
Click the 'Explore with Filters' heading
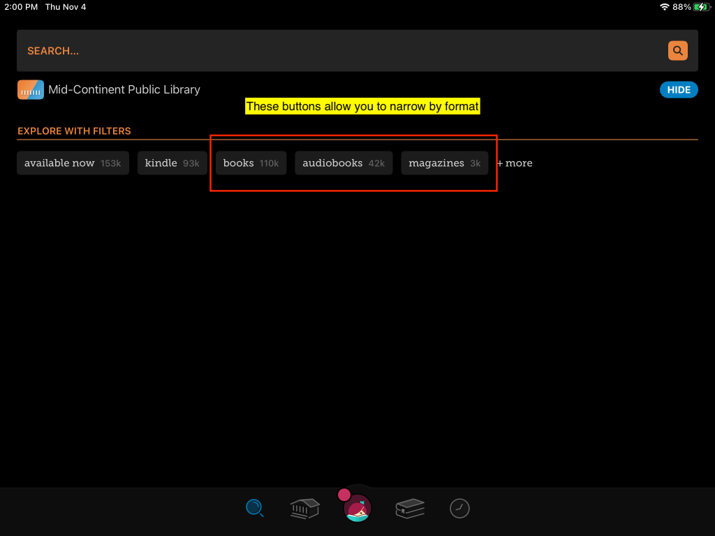click(74, 131)
